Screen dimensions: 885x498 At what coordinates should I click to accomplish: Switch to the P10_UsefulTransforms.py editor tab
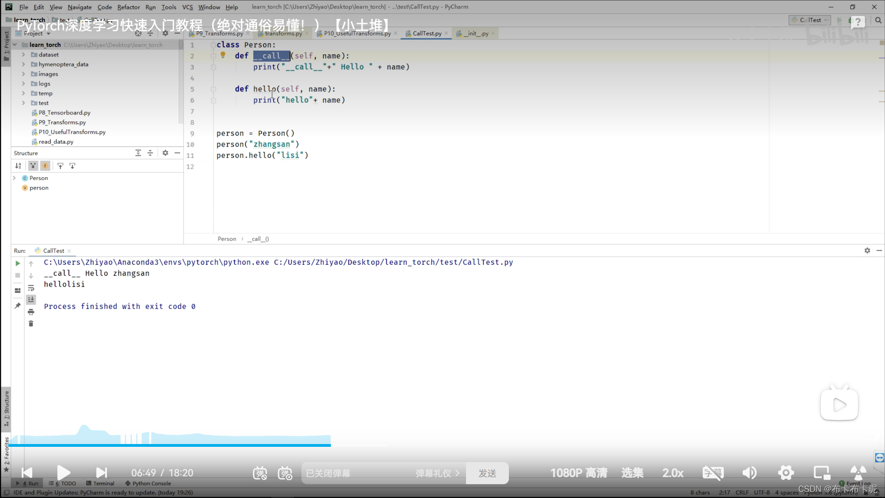357,33
